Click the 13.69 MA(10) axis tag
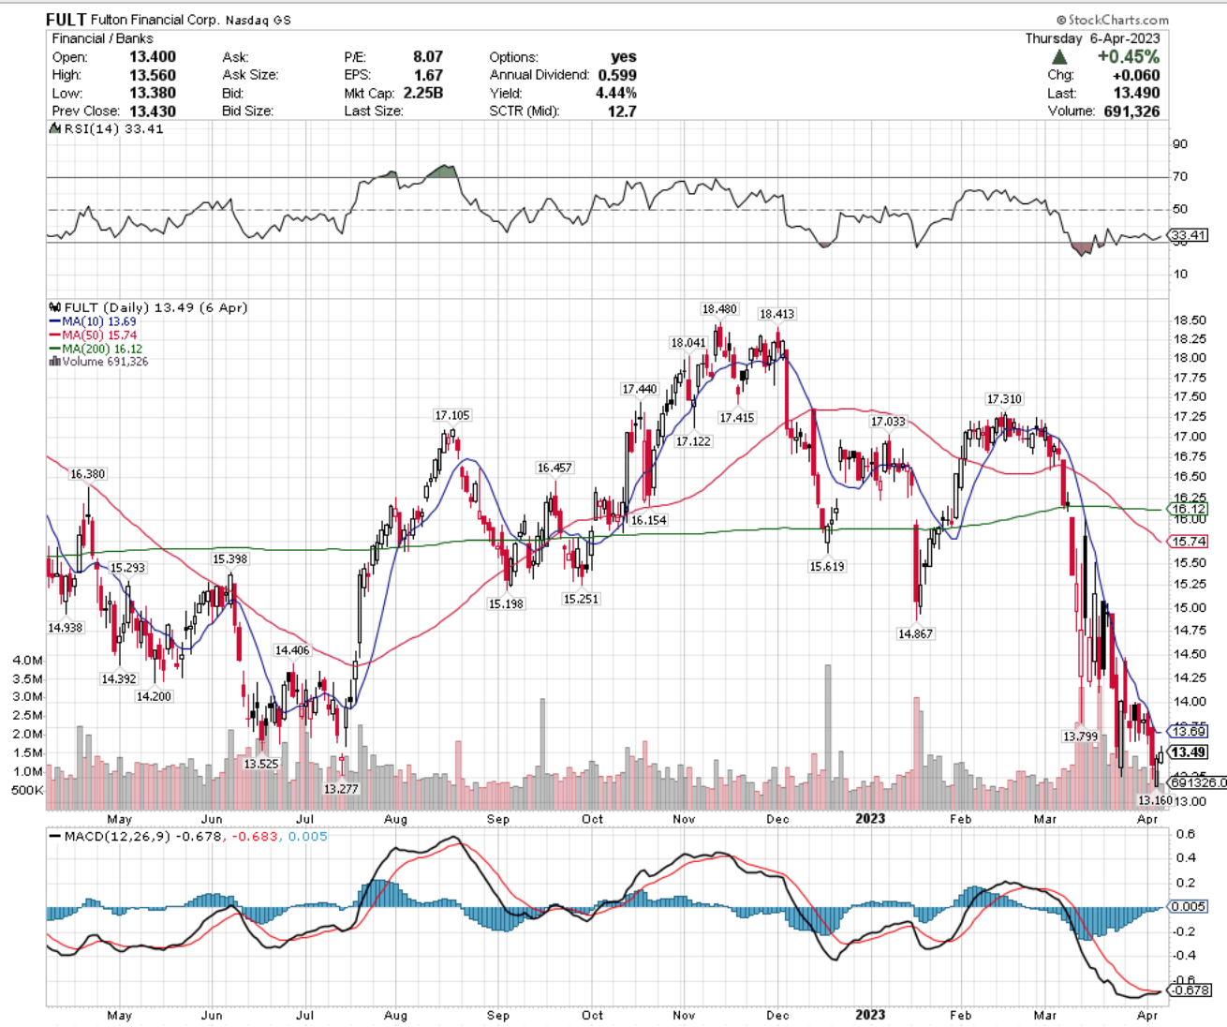This screenshot has width=1227, height=1027. pyautogui.click(x=1190, y=731)
